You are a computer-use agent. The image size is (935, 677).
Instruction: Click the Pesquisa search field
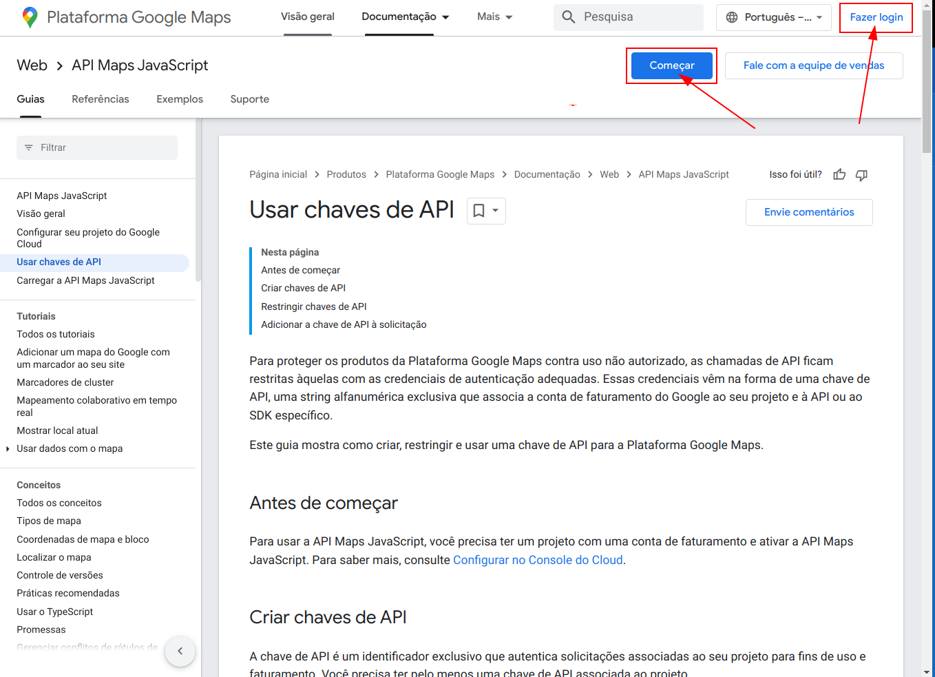coord(629,17)
